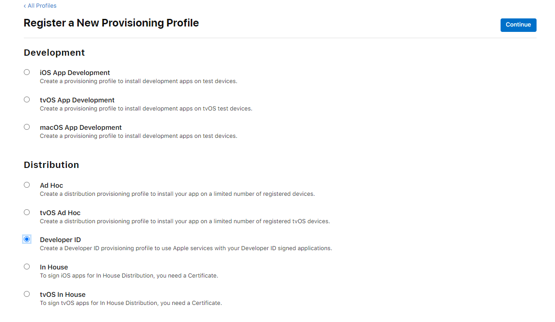
Task: Click the "tvOS App Development" label text
Action: pos(77,100)
